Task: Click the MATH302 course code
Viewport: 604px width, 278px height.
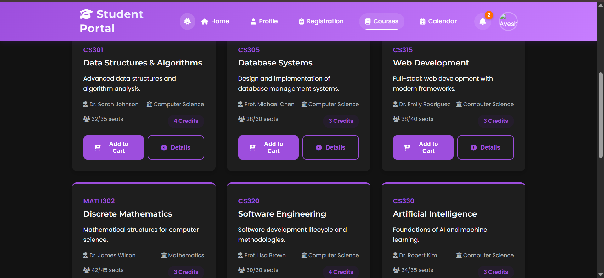Action: click(99, 201)
